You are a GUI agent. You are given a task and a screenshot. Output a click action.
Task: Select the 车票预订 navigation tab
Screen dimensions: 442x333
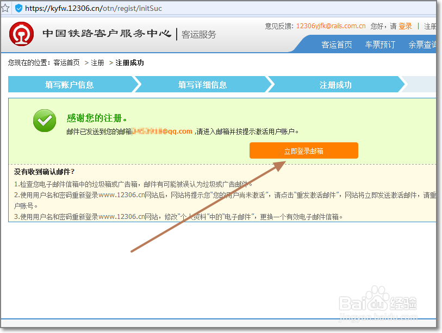click(x=379, y=45)
